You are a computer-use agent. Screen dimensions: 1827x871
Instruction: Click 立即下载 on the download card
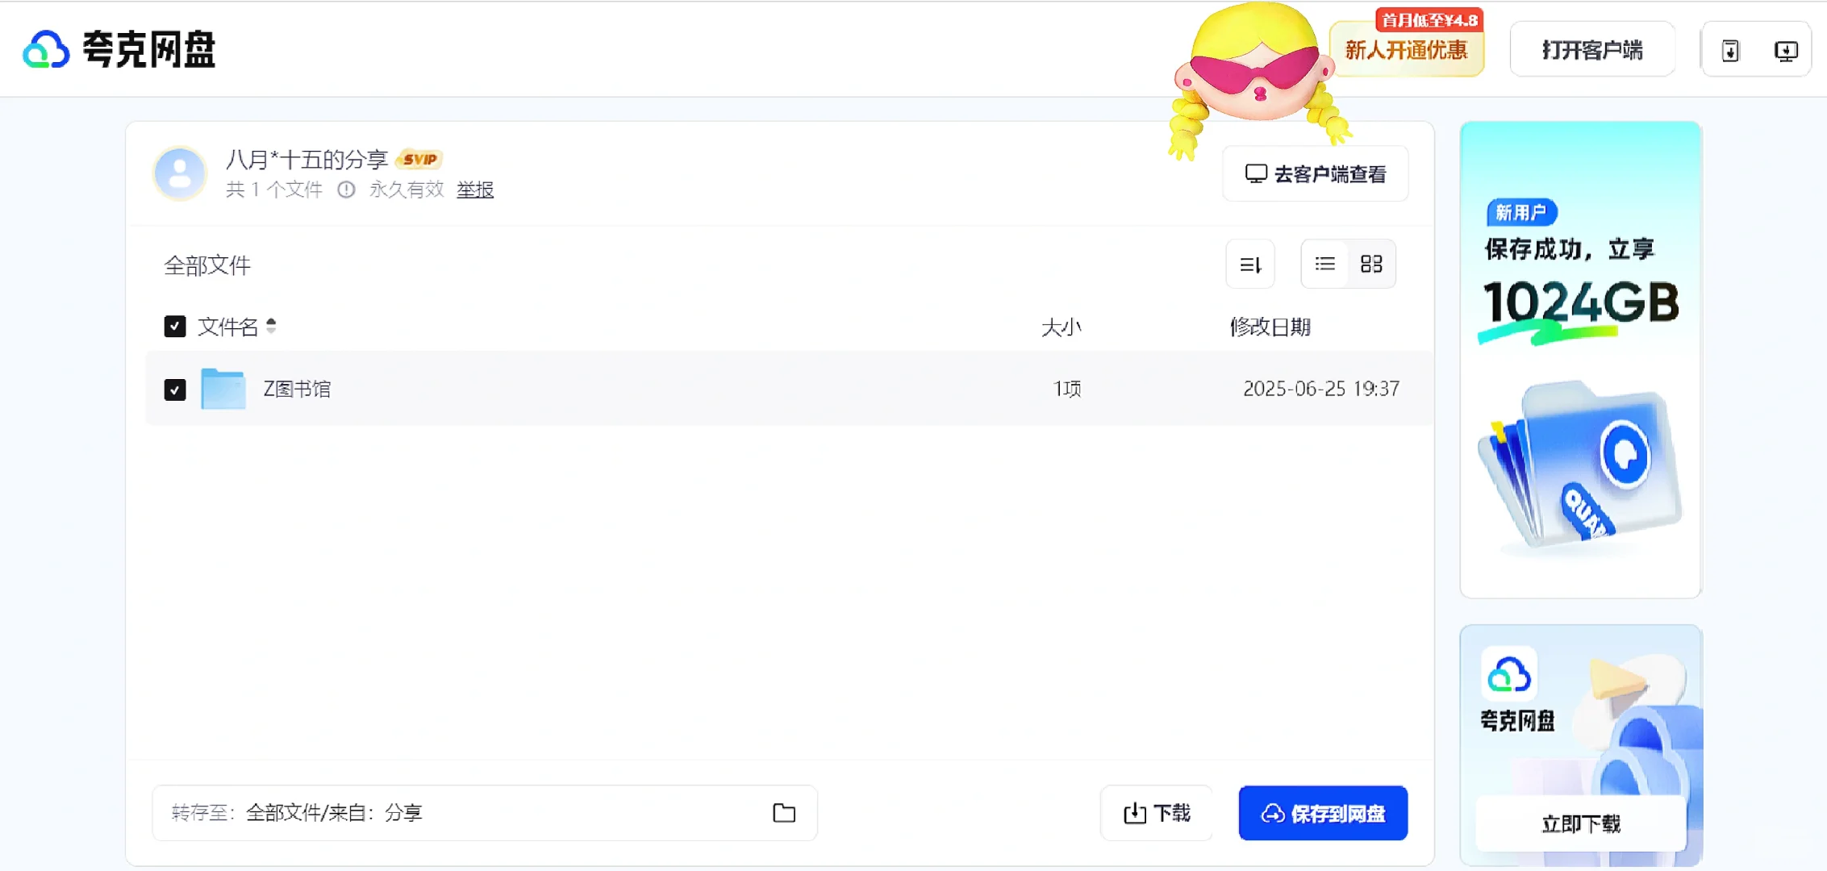[x=1581, y=823]
